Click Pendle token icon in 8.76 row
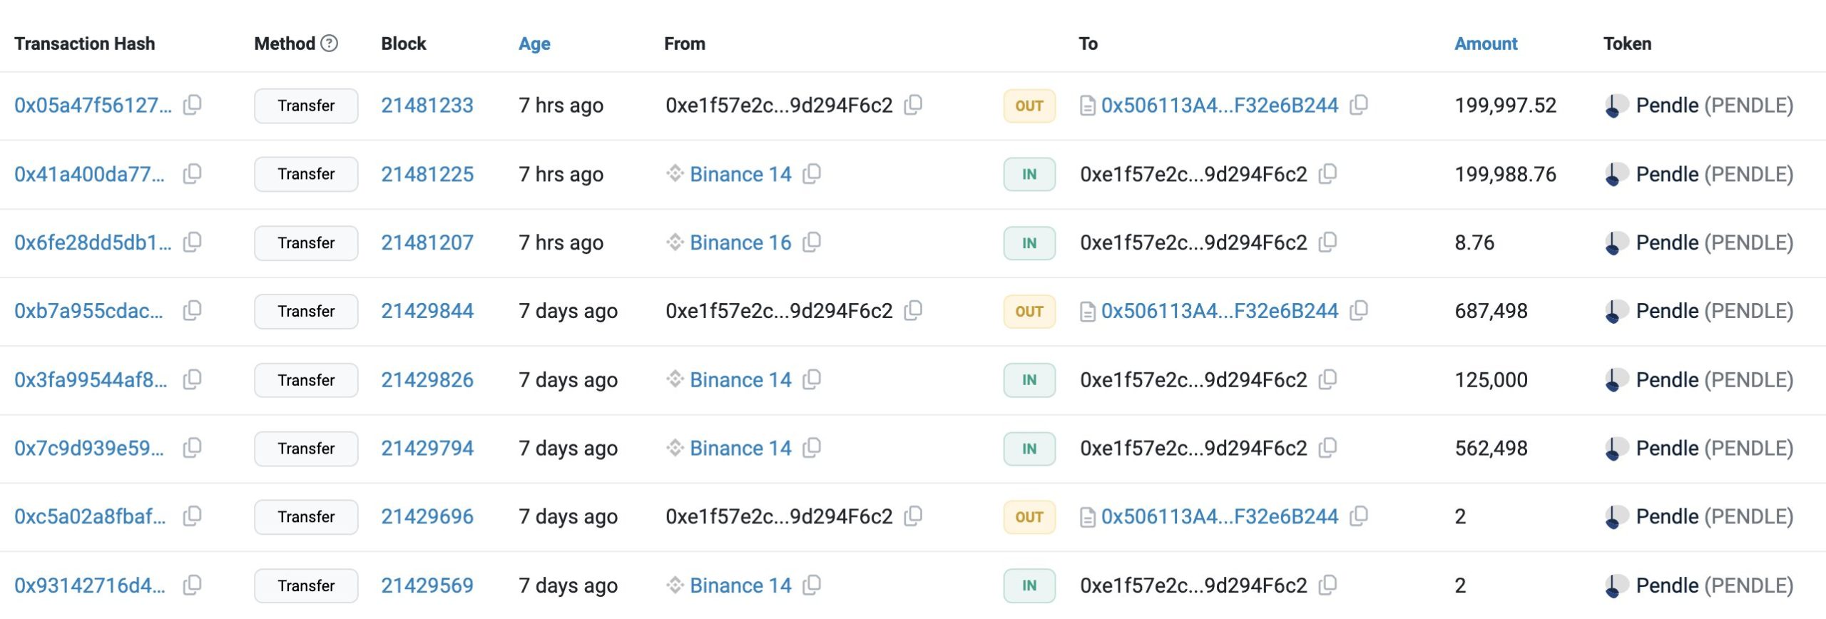Screen dimensions: 1826x619 [1616, 243]
